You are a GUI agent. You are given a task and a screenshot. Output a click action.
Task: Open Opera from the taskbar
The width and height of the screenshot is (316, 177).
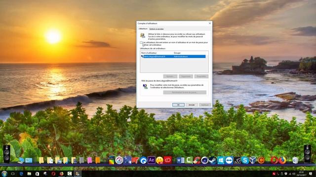[x=53, y=174]
